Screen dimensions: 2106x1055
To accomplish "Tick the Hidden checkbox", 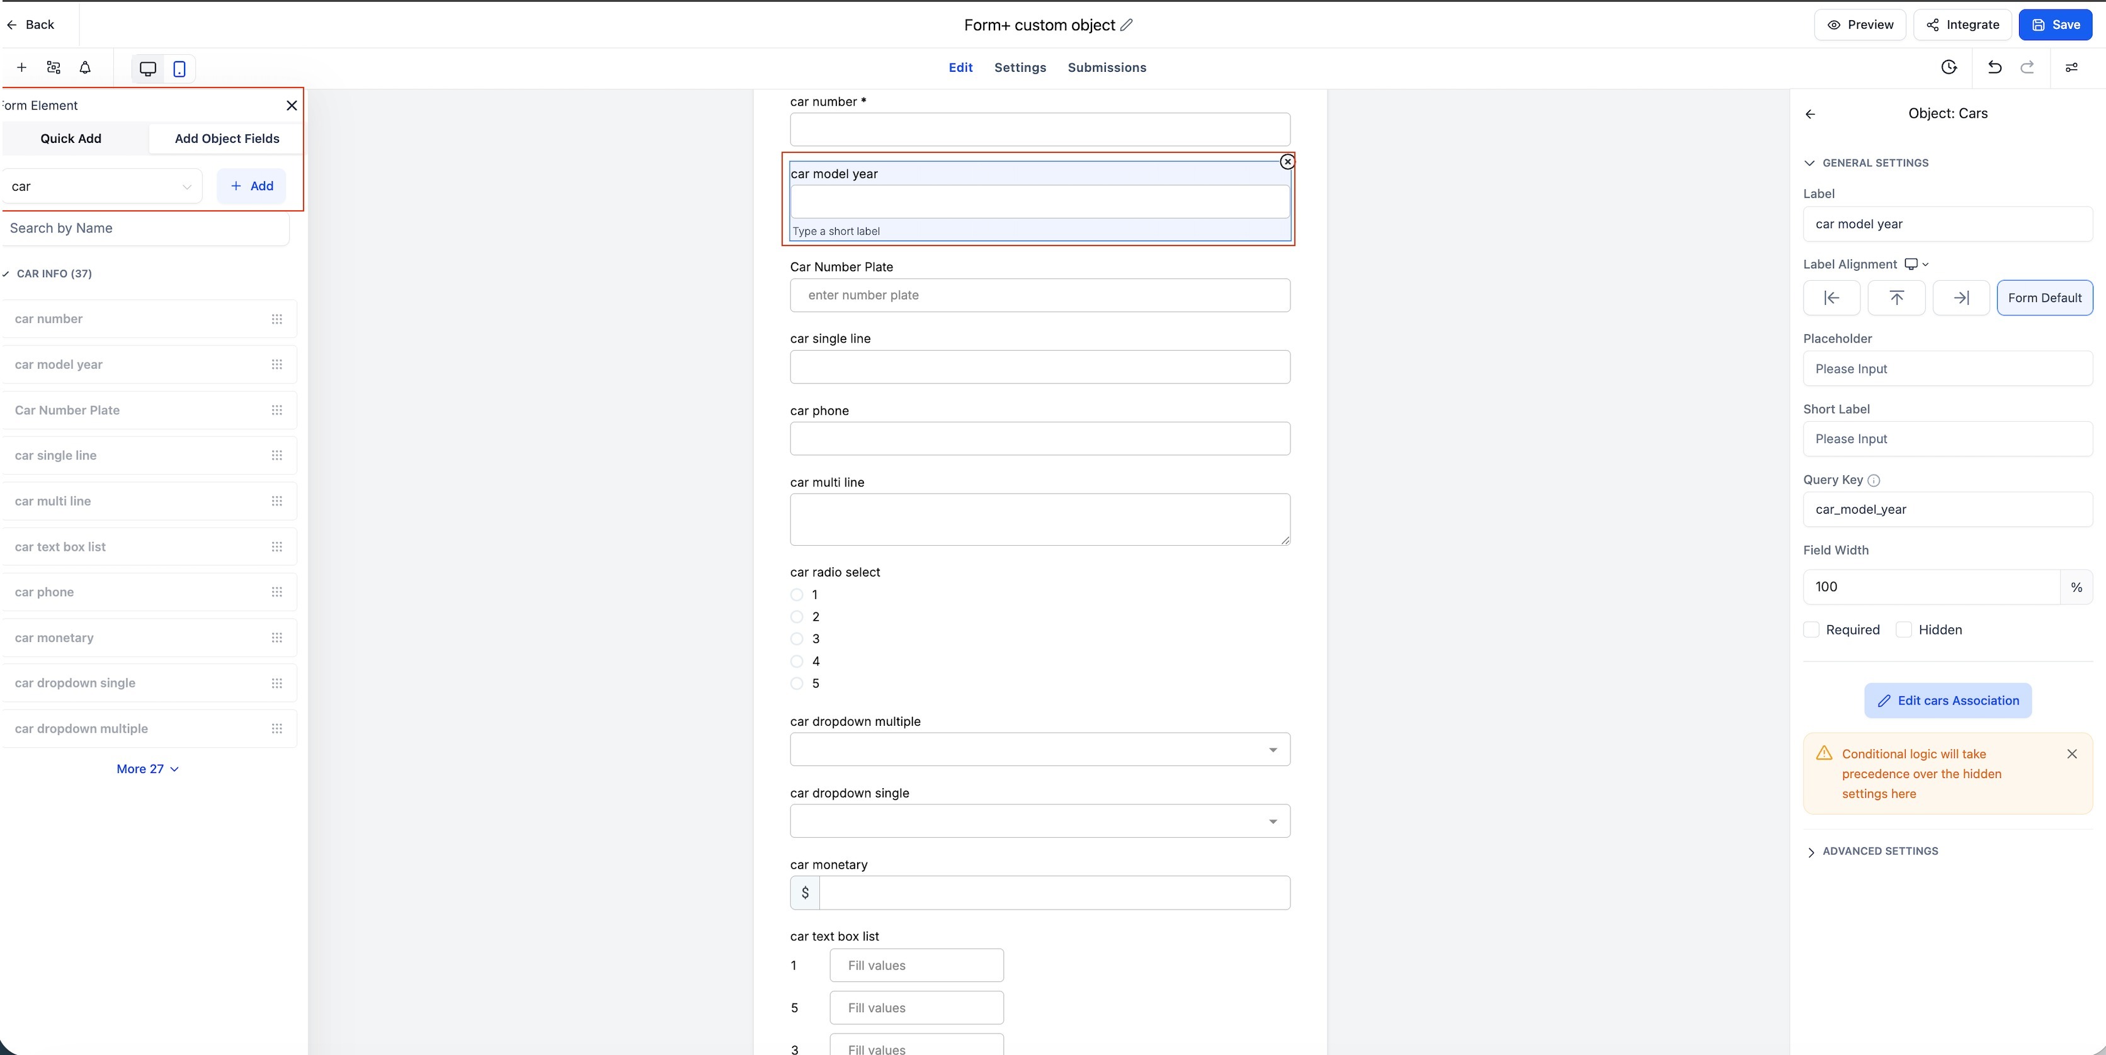I will pyautogui.click(x=1904, y=629).
